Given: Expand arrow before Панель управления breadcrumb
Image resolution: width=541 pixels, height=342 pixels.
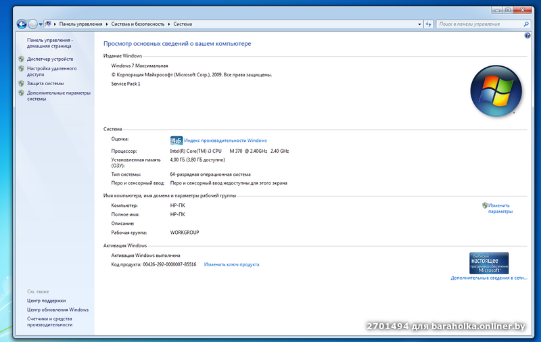Looking at the screenshot, I should [55, 24].
